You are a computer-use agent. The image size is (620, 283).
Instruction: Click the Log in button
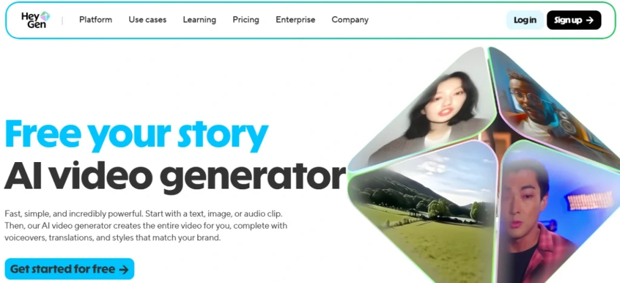coord(525,20)
